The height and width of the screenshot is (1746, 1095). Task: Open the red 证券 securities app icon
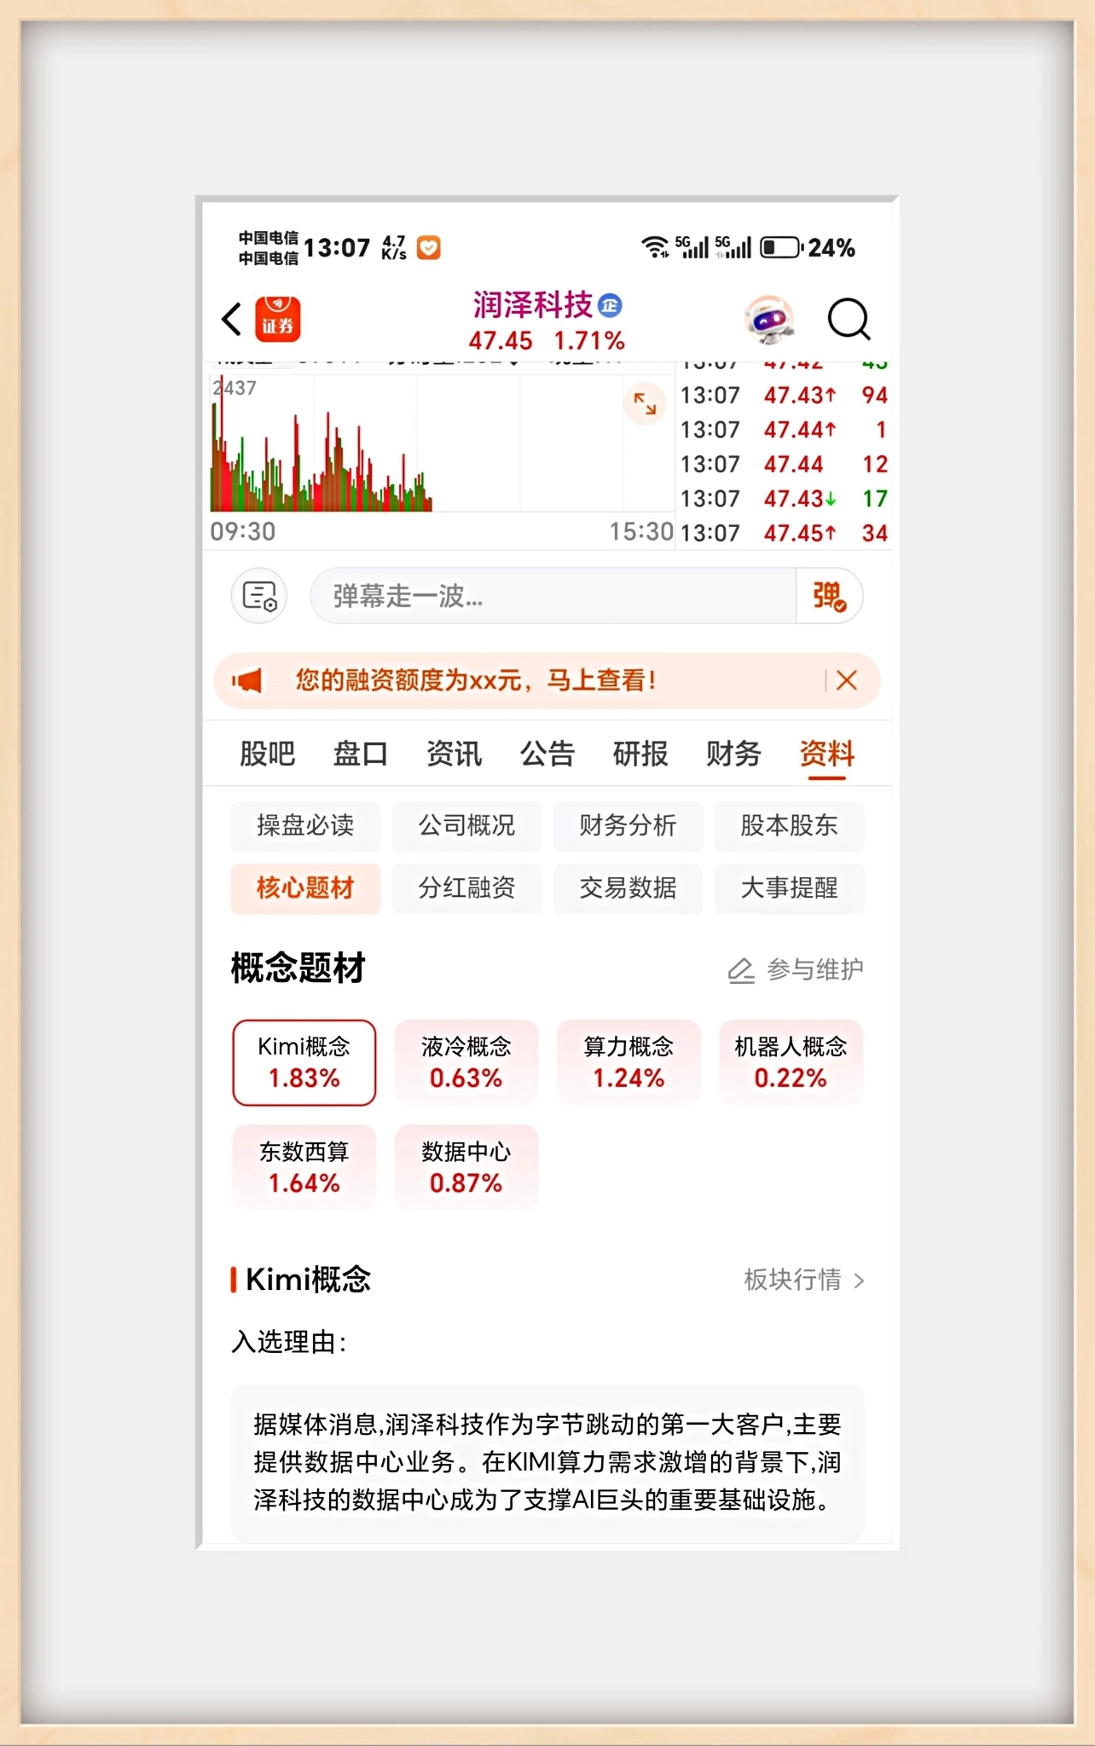(277, 319)
